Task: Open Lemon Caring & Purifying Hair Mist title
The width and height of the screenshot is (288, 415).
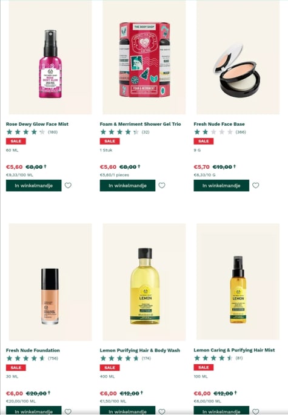Action: pyautogui.click(x=234, y=350)
